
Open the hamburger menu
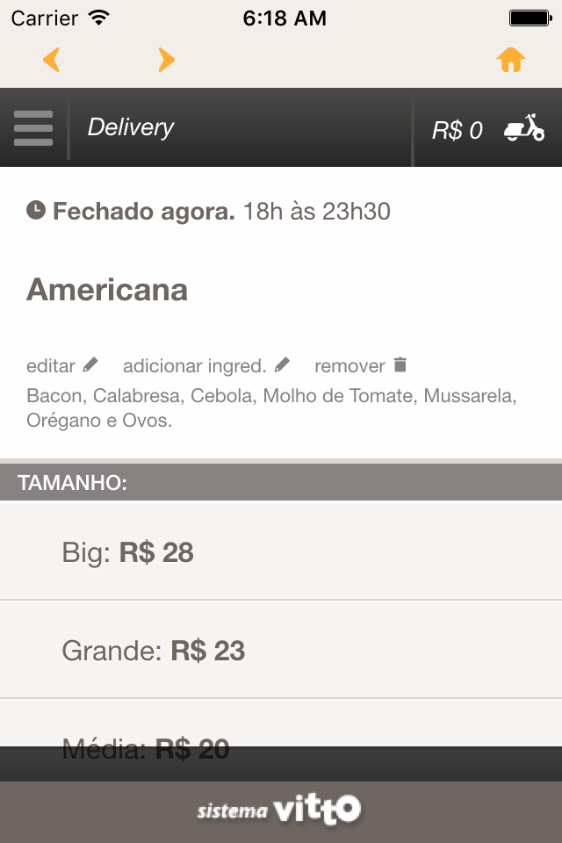tap(33, 128)
